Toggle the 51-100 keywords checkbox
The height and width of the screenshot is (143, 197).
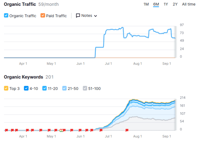tap(86, 89)
